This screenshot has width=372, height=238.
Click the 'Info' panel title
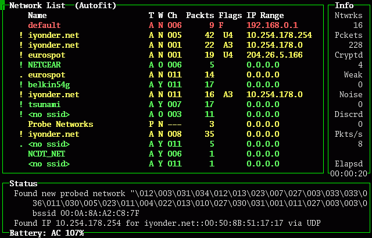coord(344,5)
